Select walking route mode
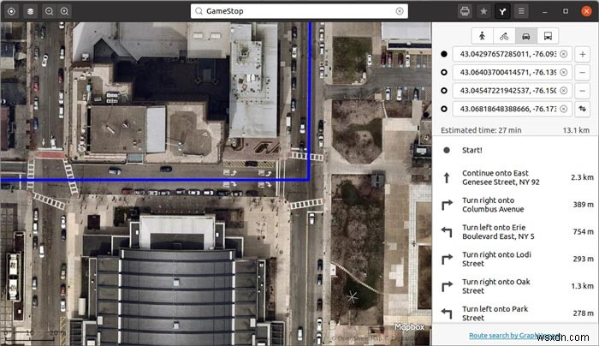599x346 pixels. click(482, 36)
